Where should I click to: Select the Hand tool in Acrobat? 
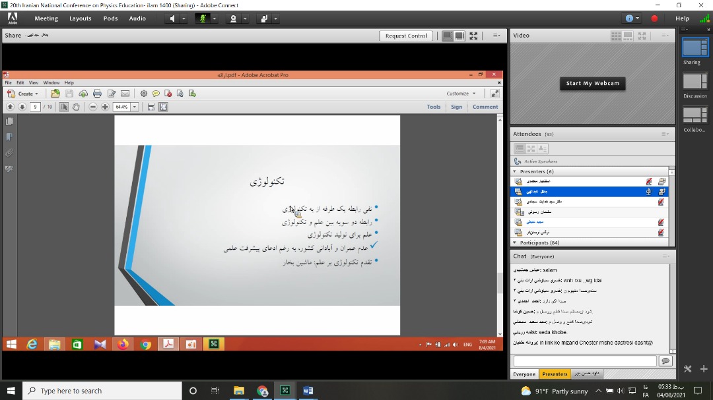point(76,106)
